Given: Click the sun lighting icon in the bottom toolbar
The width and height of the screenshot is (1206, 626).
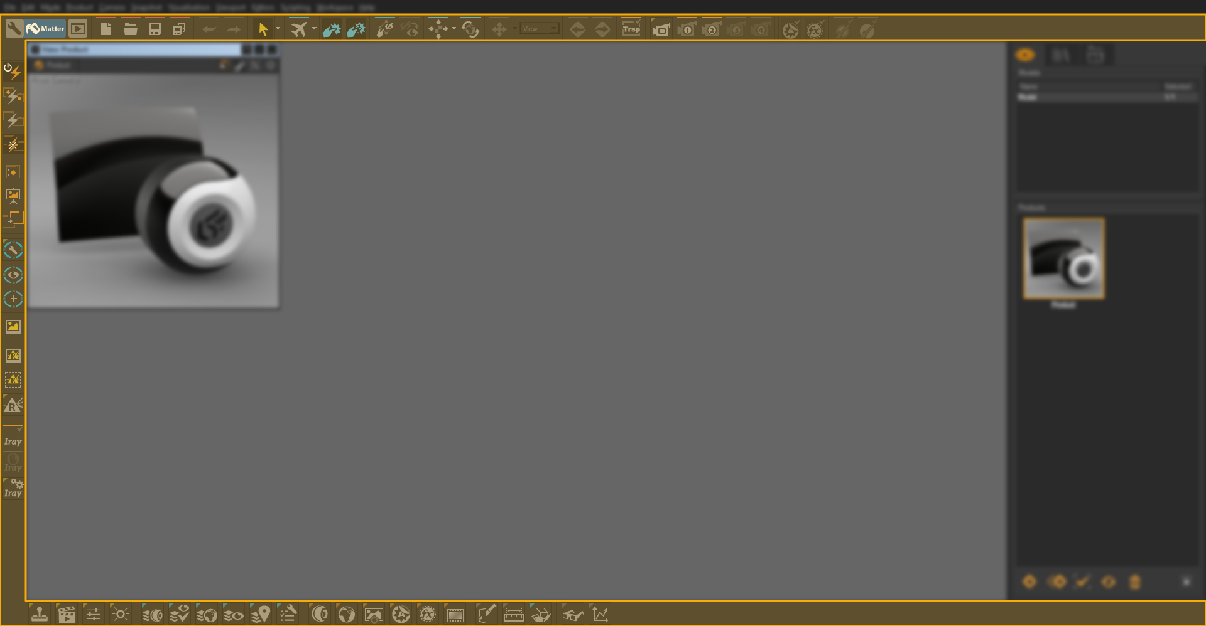Looking at the screenshot, I should click(x=120, y=613).
